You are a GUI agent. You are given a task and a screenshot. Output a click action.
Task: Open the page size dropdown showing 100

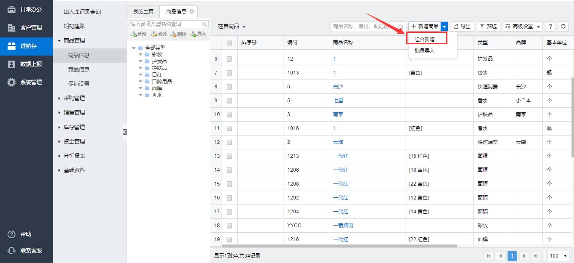[x=558, y=256]
